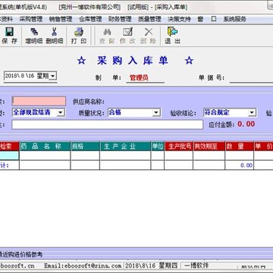The height and width of the screenshot is (273, 273).
Task: Click the 保存 save icon
Action: coord(9,32)
